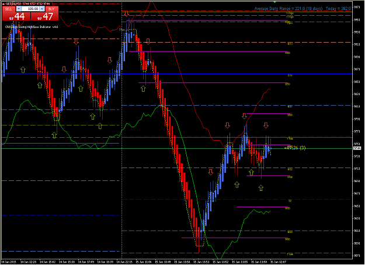This screenshot has width=365, height=265.
Task: Click the 14 Jan 12:28 time label
Action: pos(28,262)
